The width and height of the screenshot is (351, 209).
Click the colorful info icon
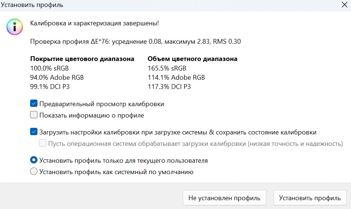pos(14,27)
